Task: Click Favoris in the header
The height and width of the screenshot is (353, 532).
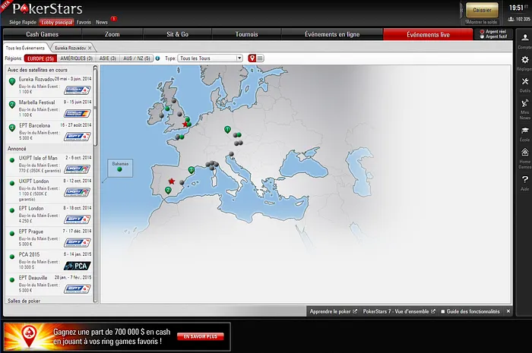Action: tap(84, 22)
